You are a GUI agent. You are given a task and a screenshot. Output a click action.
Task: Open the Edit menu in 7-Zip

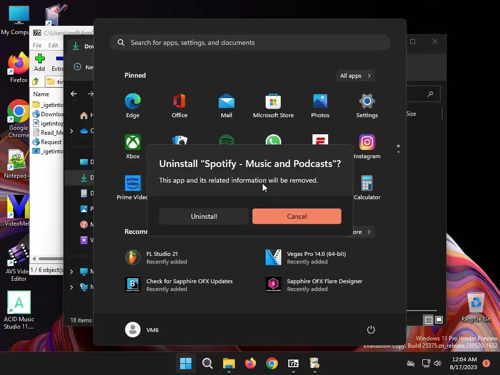(x=53, y=45)
